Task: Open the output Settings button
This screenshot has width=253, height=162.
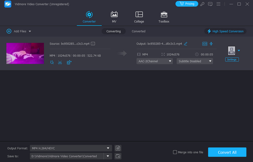Action: pyautogui.click(x=232, y=60)
